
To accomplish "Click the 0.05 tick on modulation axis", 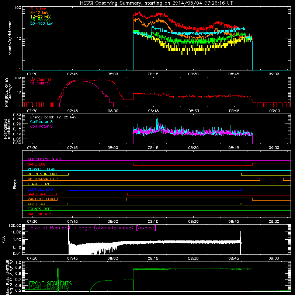I will 17,139.
